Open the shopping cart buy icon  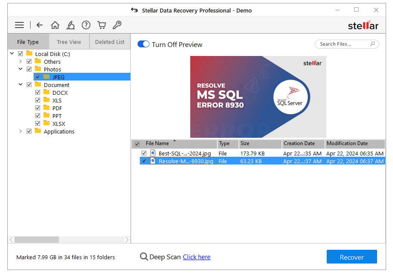tap(102, 25)
